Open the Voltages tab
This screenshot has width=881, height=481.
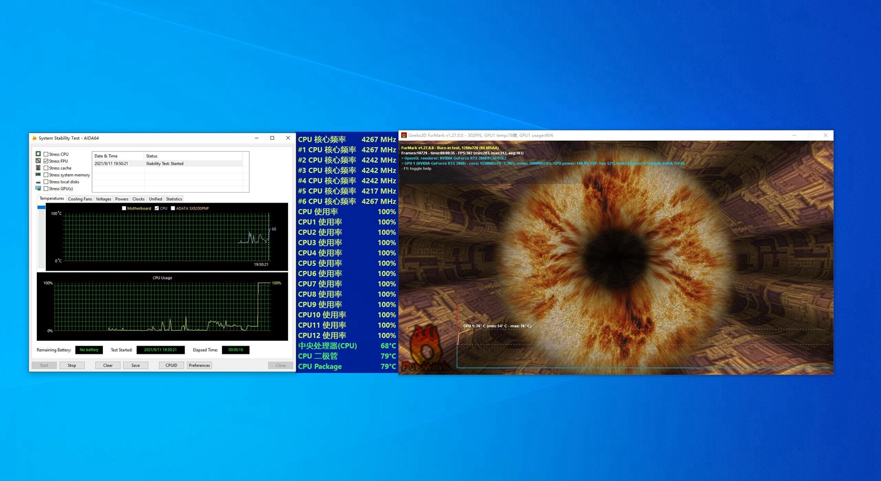tap(104, 199)
